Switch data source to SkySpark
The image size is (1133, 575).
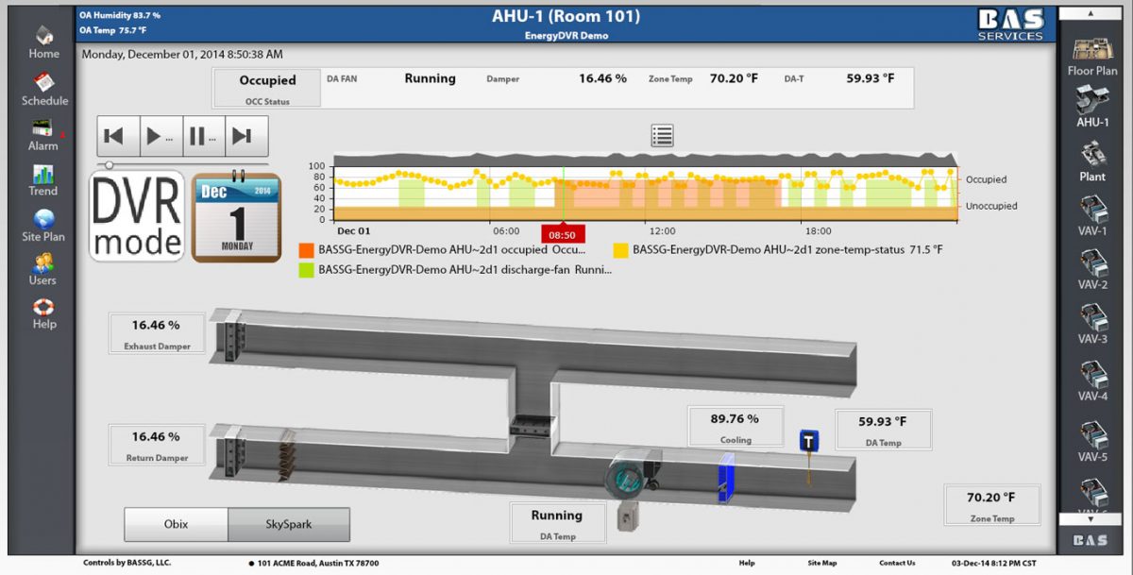(x=289, y=524)
